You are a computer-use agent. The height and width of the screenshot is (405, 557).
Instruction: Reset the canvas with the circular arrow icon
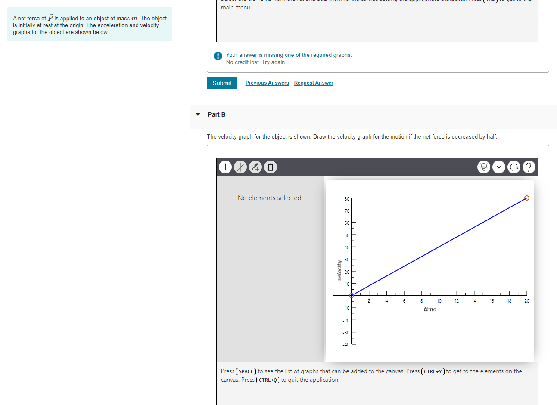coord(514,167)
